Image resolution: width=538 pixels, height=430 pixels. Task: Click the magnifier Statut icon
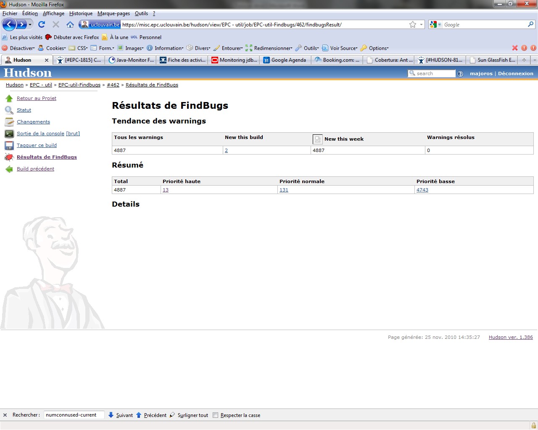tap(9, 110)
